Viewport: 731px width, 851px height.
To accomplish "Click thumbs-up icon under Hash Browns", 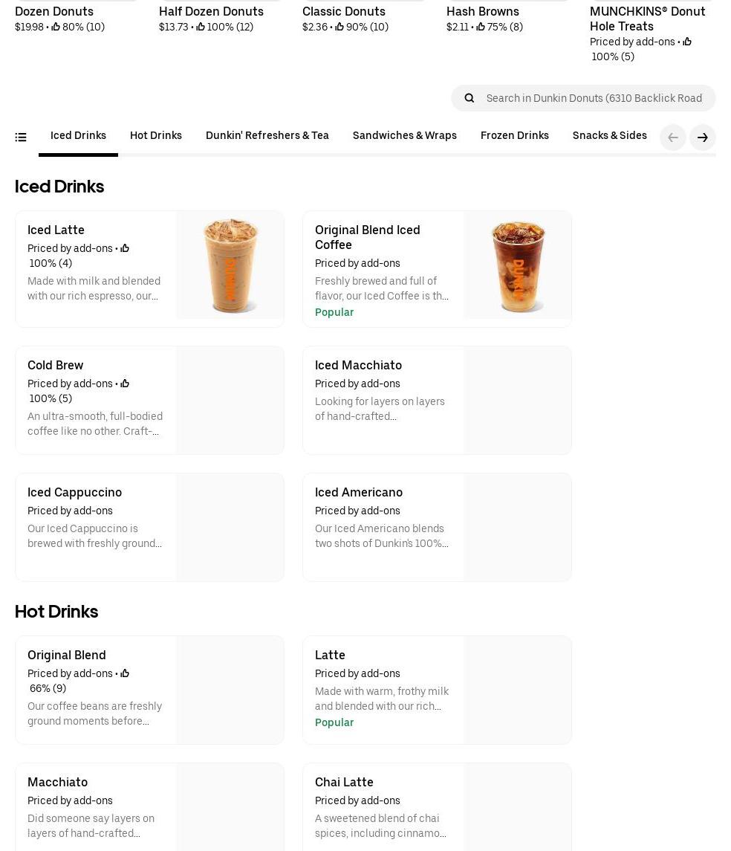I will tap(481, 27).
